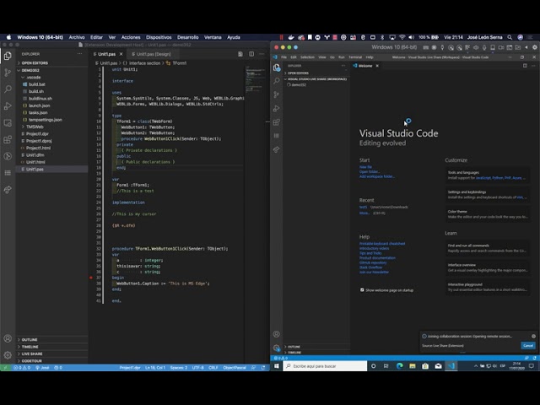Screen dimensions: 540x405
Task: Open Live Share icon in left activity bar
Action: 8,190
